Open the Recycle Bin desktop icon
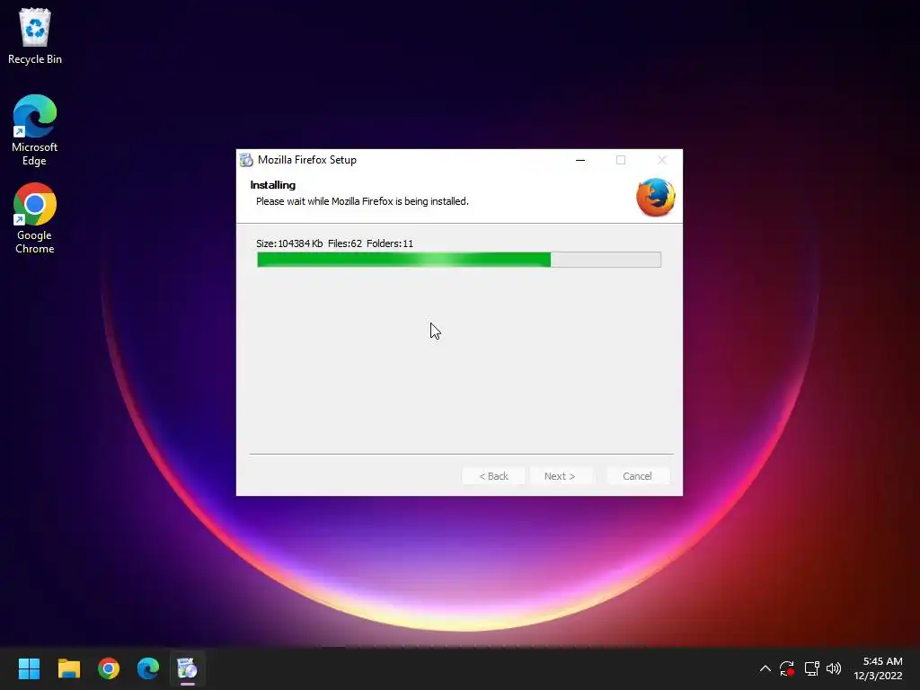Screen dimensions: 920x690 35,36
